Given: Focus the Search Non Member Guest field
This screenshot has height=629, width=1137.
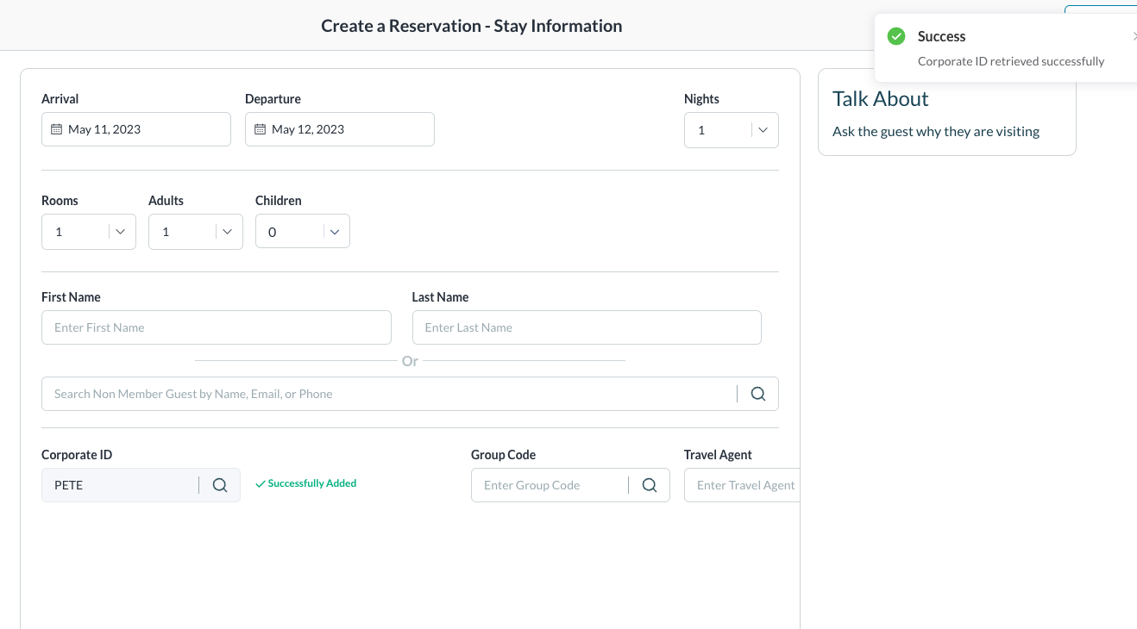Looking at the screenshot, I should [x=388, y=394].
